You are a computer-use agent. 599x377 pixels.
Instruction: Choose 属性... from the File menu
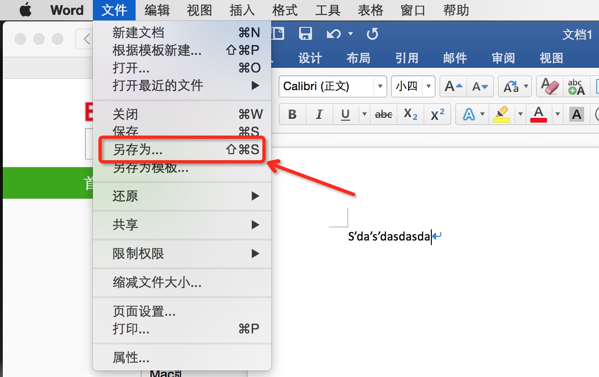coord(182,357)
